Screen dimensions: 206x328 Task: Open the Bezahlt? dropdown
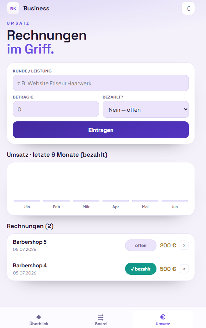(x=146, y=110)
